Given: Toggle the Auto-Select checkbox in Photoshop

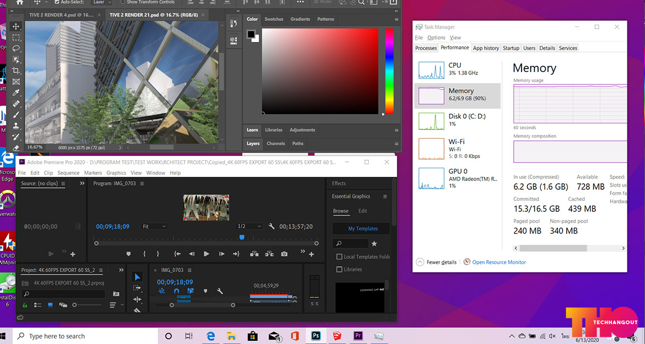Looking at the screenshot, I should [x=57, y=2].
